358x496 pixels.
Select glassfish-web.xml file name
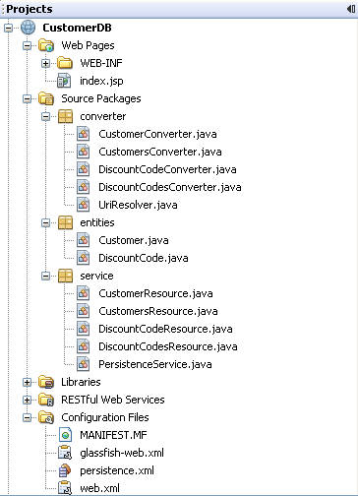click(x=122, y=453)
